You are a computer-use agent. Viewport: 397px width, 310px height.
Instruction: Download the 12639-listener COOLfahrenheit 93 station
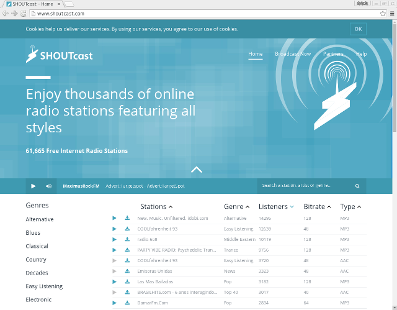point(127,229)
